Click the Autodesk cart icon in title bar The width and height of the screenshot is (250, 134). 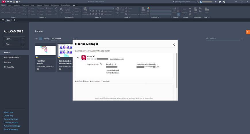[x=216, y=2]
